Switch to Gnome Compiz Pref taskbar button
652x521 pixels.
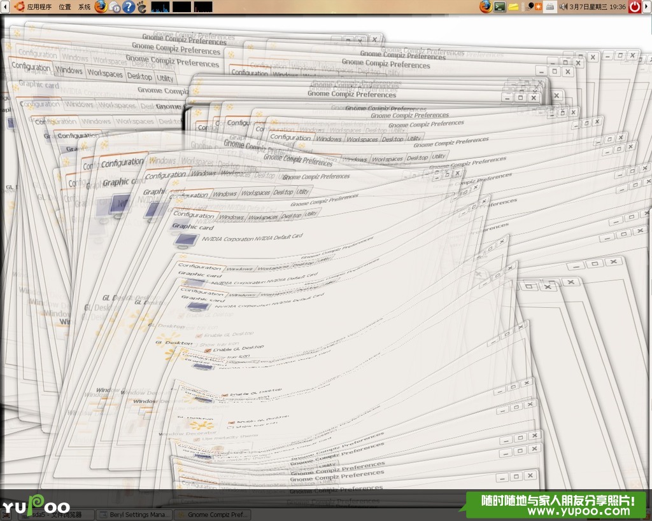(x=213, y=515)
